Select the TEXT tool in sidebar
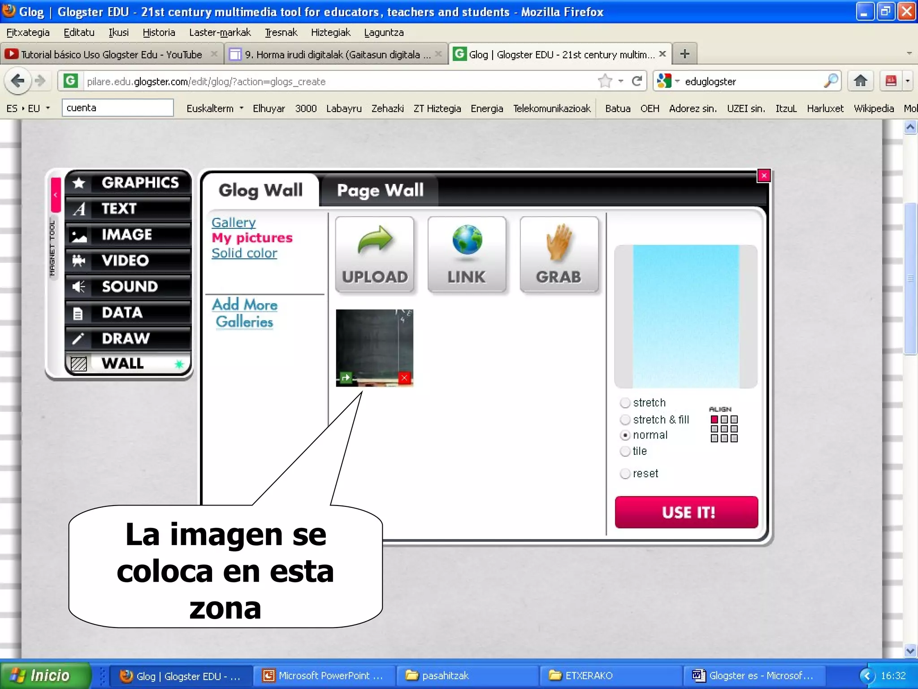 point(128,209)
